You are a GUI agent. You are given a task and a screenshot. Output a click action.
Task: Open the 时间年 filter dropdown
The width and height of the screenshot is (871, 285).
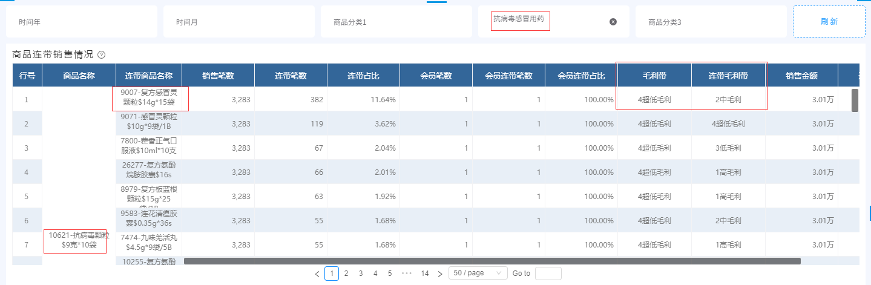81,22
